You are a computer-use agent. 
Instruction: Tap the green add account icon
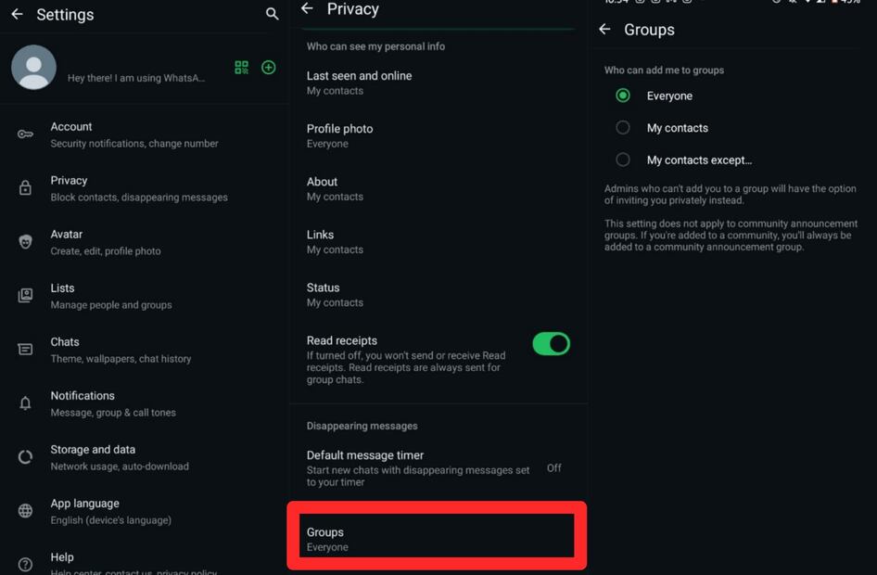(x=268, y=68)
